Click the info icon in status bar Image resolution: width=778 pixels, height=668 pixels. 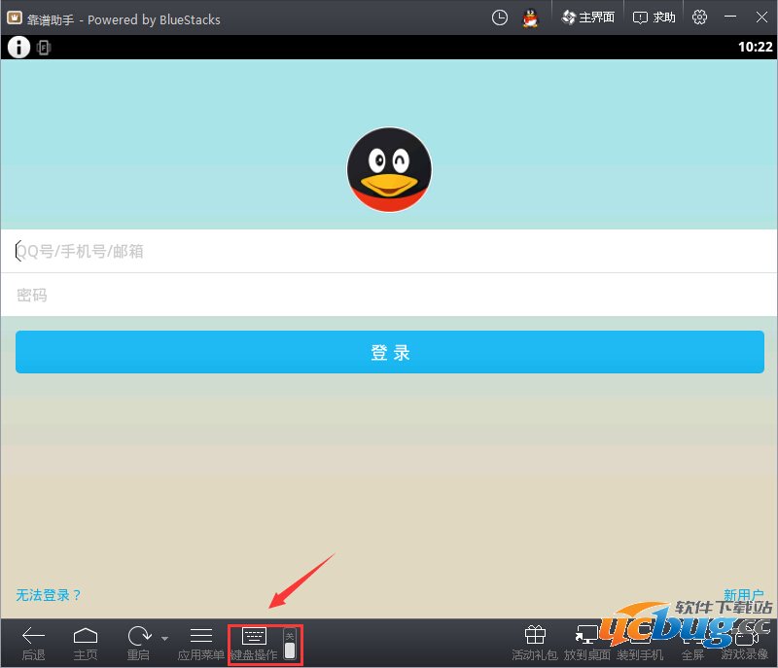[18, 47]
